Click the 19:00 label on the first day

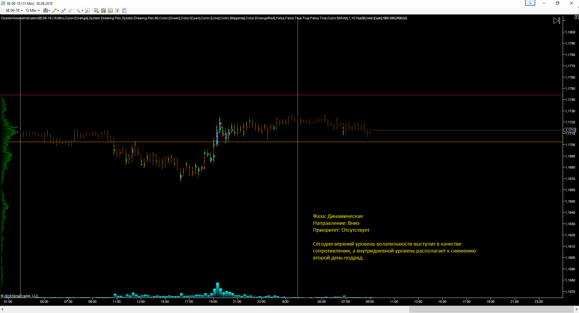[213, 302]
